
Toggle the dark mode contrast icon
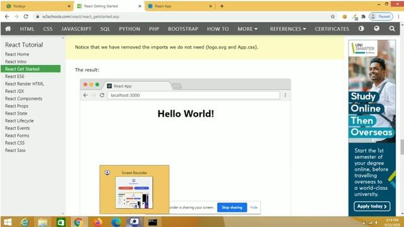pos(361,28)
